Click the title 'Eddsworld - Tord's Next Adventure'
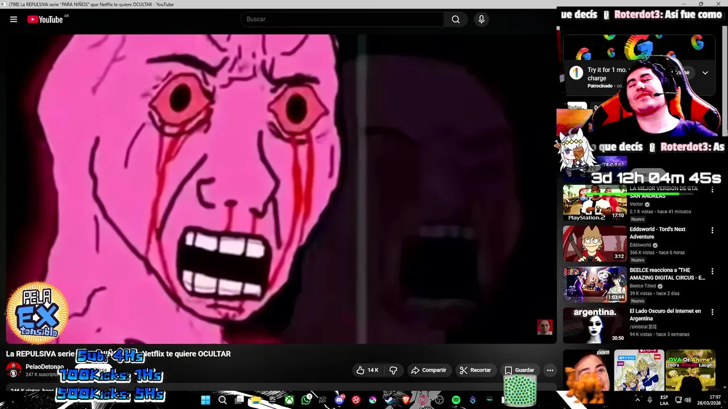Image resolution: width=728 pixels, height=409 pixels. pyautogui.click(x=657, y=233)
